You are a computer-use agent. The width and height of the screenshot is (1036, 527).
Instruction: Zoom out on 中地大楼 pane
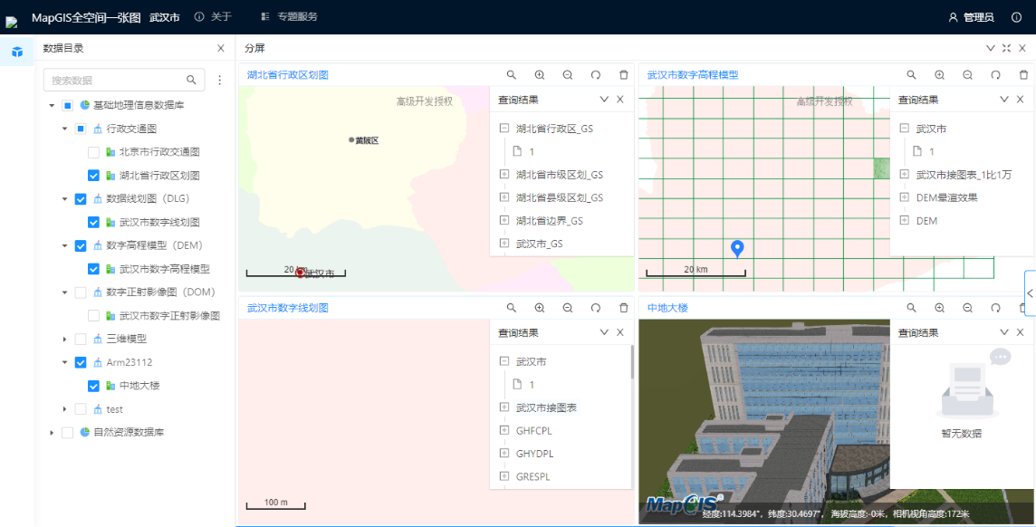(x=967, y=308)
